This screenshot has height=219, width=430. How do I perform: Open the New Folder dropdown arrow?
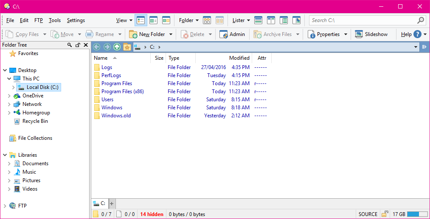pos(171,34)
